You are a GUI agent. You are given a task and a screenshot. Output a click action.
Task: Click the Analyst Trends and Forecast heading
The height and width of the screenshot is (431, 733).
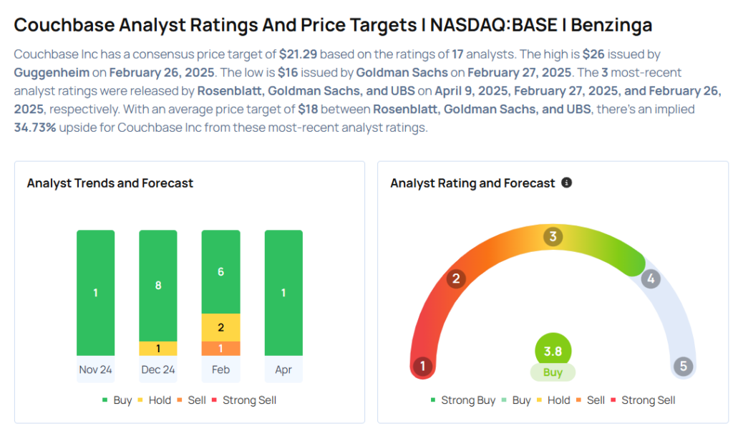coord(110,183)
